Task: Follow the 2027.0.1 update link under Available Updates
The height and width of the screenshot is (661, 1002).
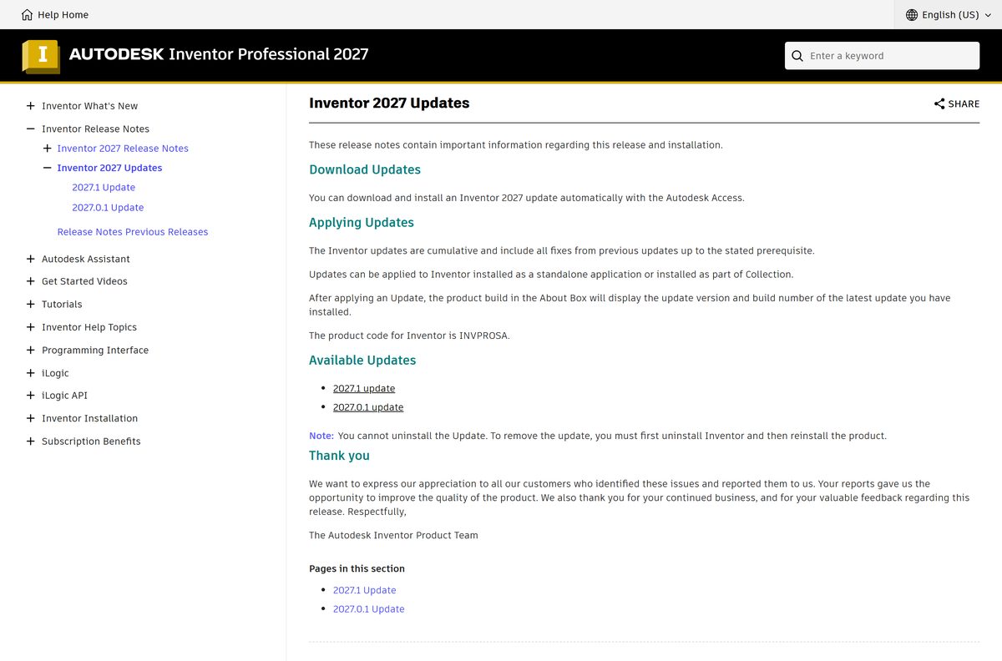Action: pos(368,407)
